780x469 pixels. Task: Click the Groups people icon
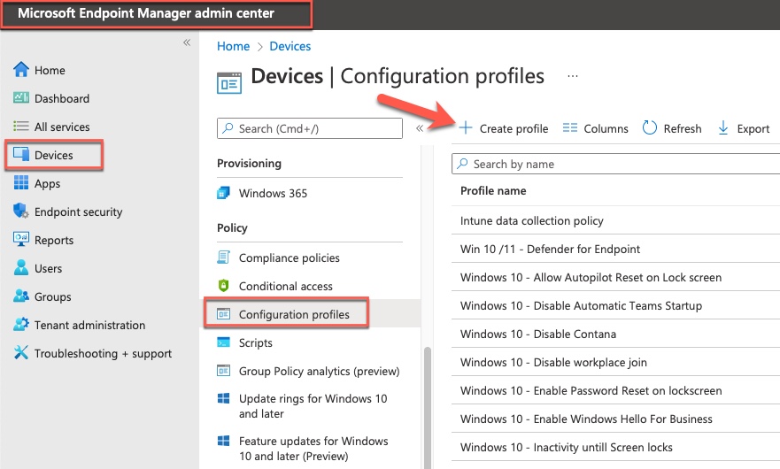(21, 296)
